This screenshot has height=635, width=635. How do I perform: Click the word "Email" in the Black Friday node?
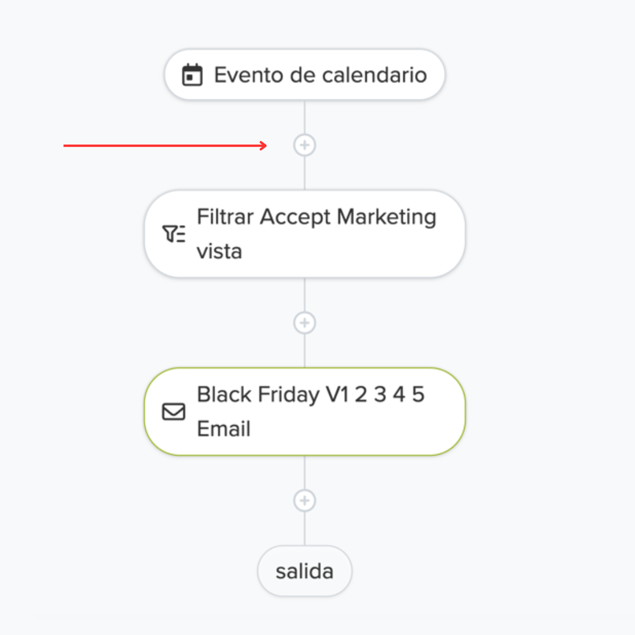coord(223,429)
